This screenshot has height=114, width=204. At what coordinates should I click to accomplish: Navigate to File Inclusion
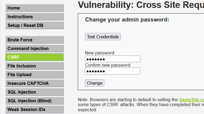pos(34,66)
